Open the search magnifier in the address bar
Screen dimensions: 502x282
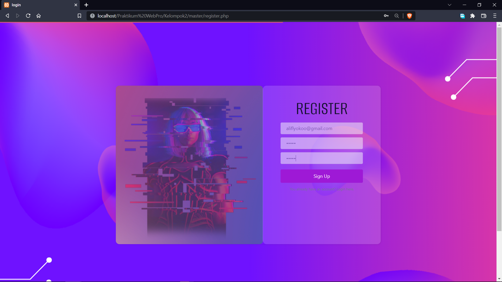(397, 16)
